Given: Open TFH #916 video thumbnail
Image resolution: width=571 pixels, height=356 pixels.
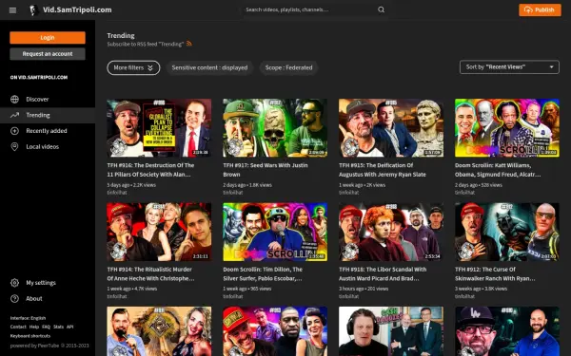Looking at the screenshot, I should 159,128.
